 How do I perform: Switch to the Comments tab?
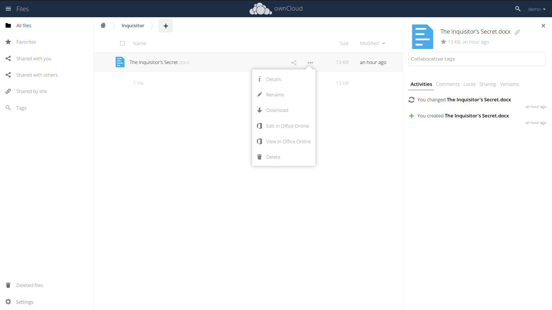click(447, 84)
